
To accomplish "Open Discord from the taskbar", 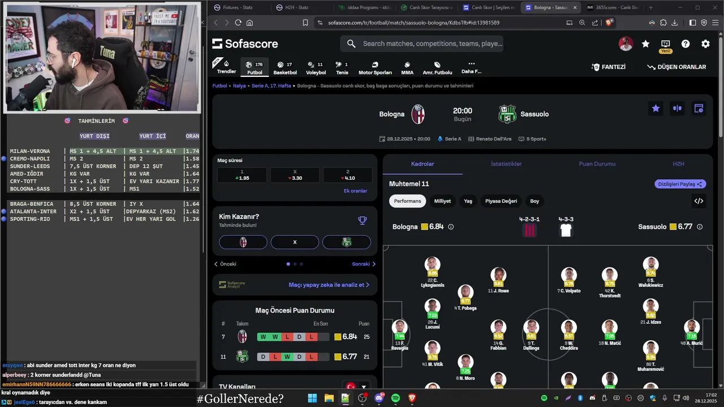I will 379,399.
